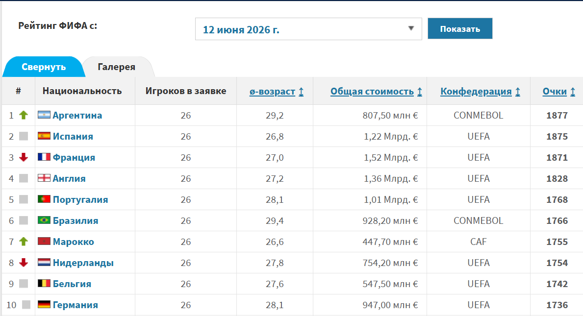Click the 547,50 млн € value

click(x=390, y=284)
